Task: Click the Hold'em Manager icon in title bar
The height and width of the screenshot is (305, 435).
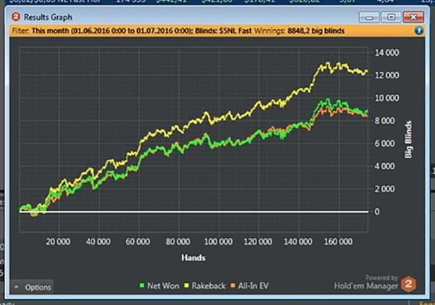Action: coord(16,16)
